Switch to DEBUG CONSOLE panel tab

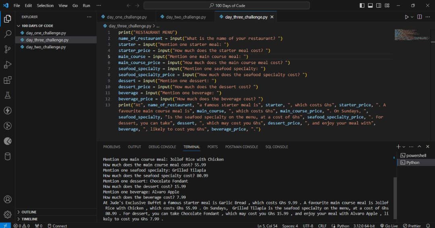(x=162, y=147)
